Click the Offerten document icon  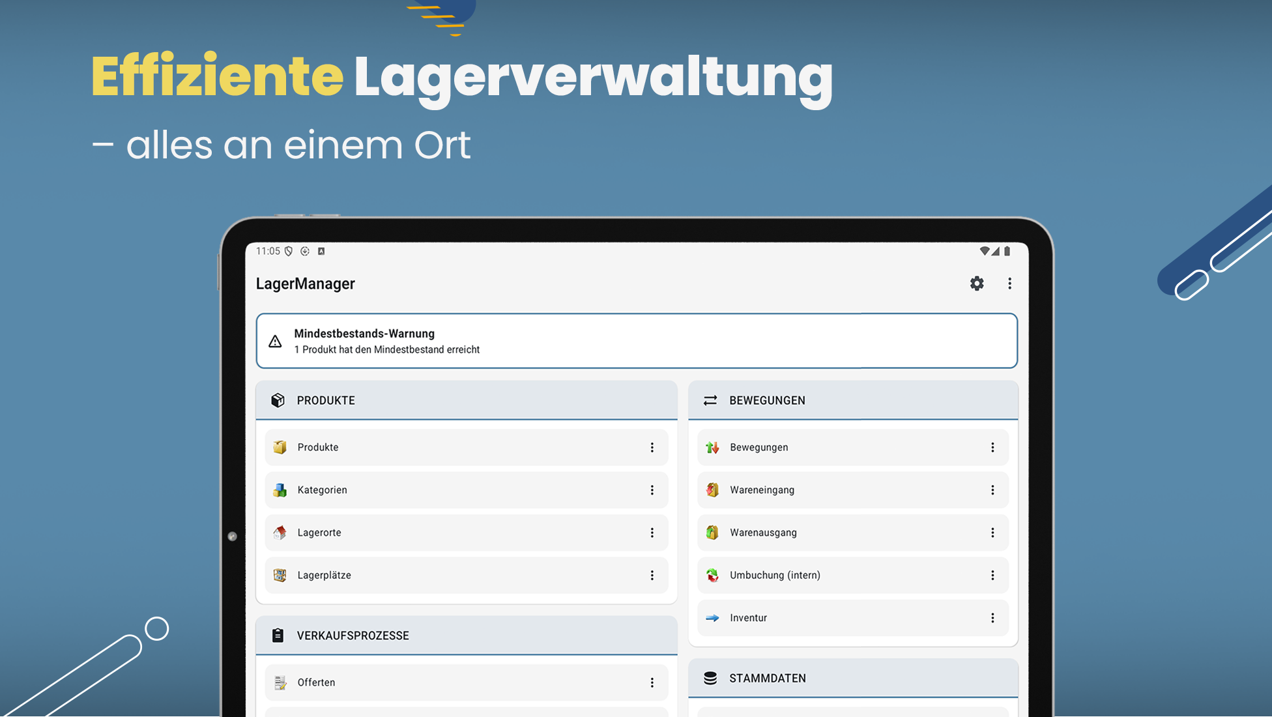pyautogui.click(x=280, y=682)
